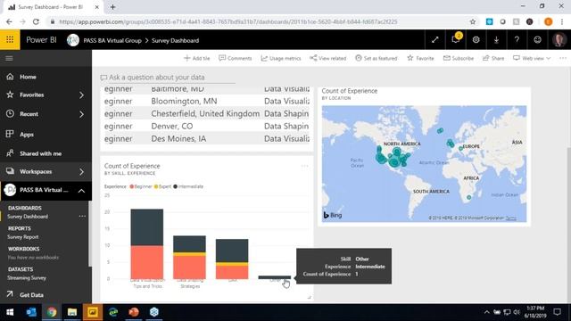Image resolution: width=571 pixels, height=321 pixels.
Task: Open File Explorer from the taskbar
Action: (72, 312)
